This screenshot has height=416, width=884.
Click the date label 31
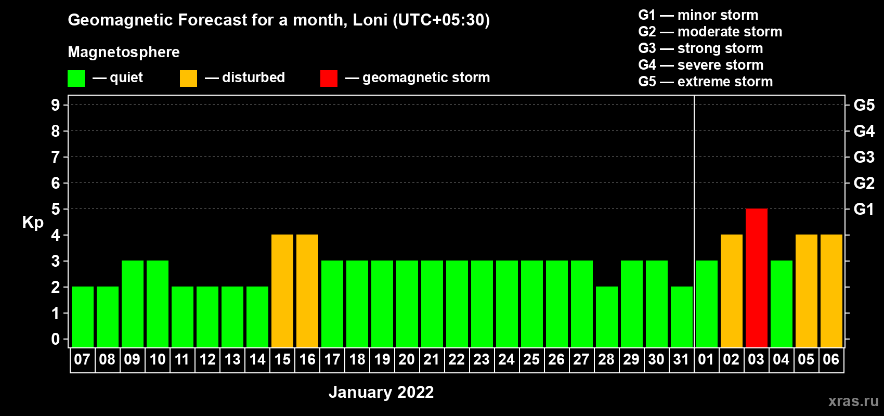[681, 360]
